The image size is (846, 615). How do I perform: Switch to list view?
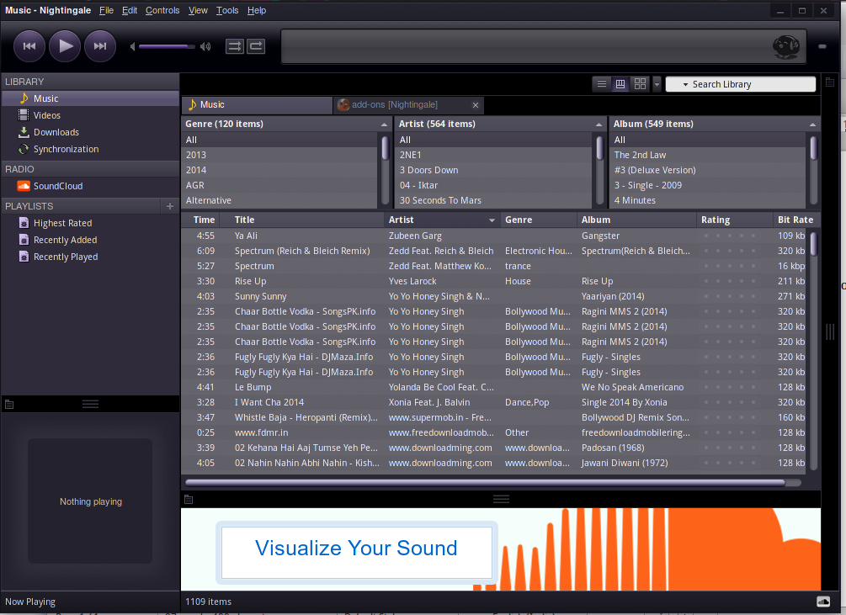pos(602,84)
